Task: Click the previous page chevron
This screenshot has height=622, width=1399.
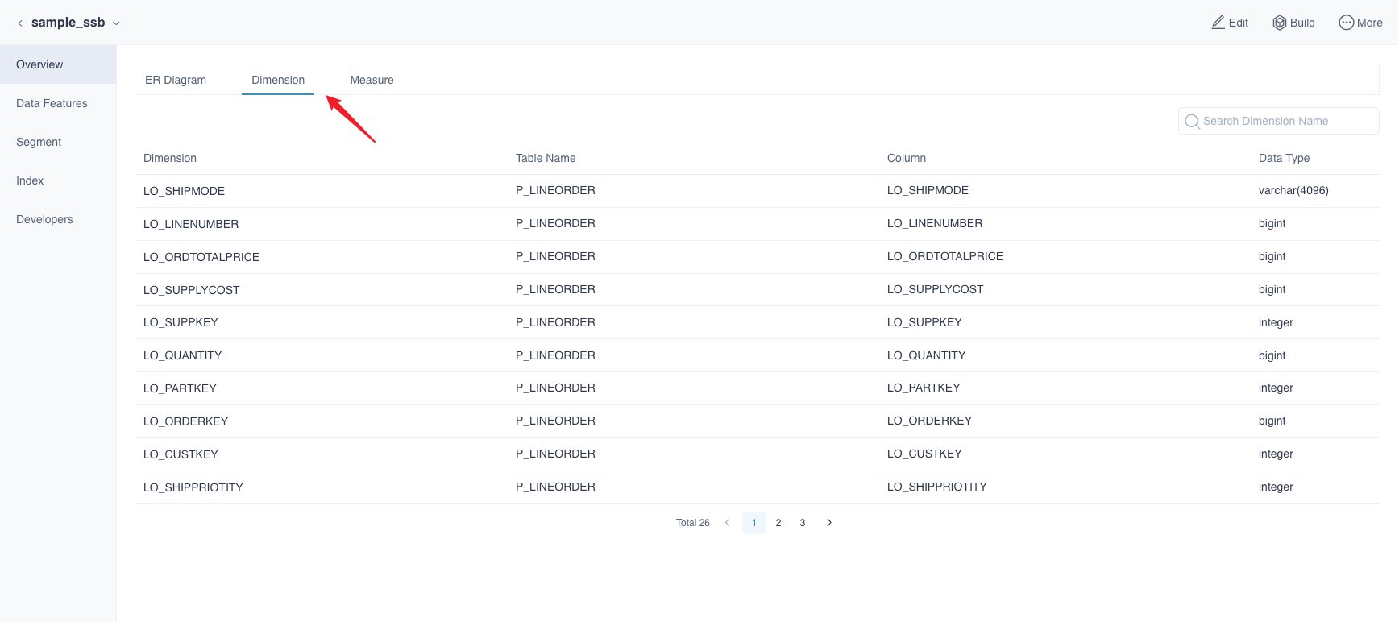Action: point(727,523)
